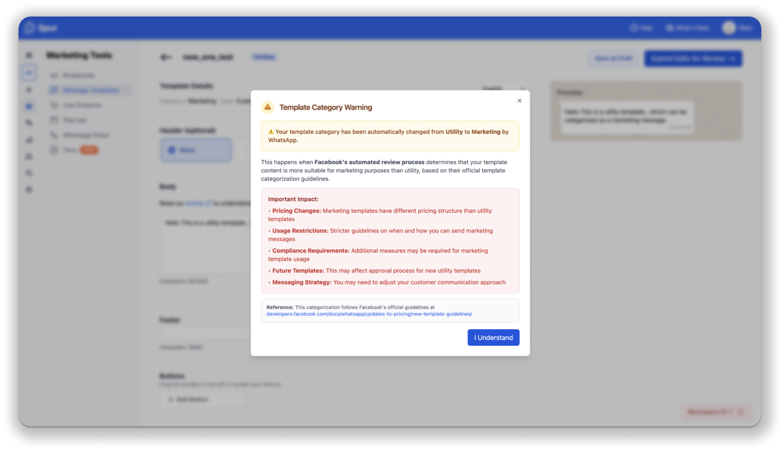Click Submit Edits for Review behind the dialog

tap(693, 58)
